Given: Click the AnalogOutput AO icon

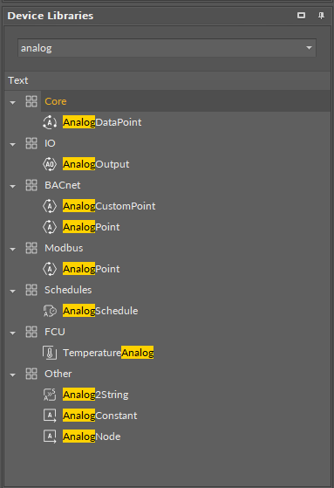Looking at the screenshot, I should (x=50, y=164).
